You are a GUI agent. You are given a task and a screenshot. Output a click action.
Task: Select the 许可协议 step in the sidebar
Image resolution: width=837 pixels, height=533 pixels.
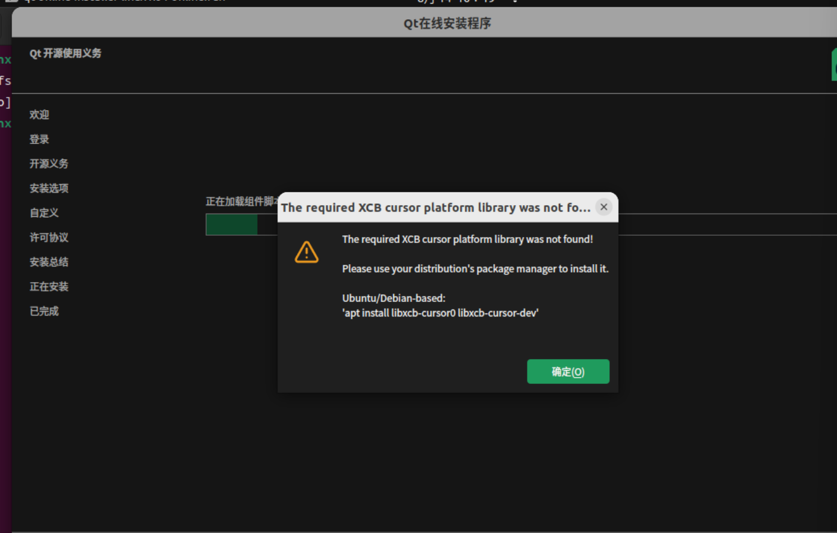[49, 237]
